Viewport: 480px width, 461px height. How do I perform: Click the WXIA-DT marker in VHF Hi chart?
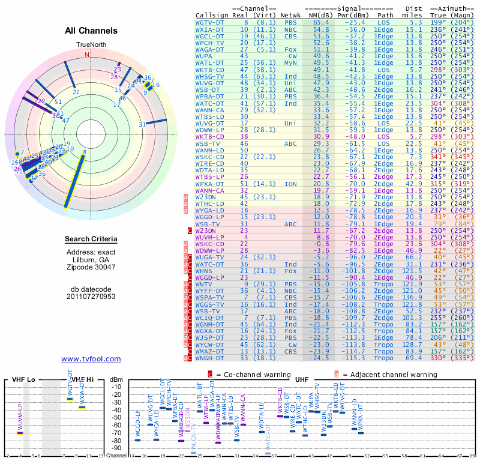click(82, 407)
